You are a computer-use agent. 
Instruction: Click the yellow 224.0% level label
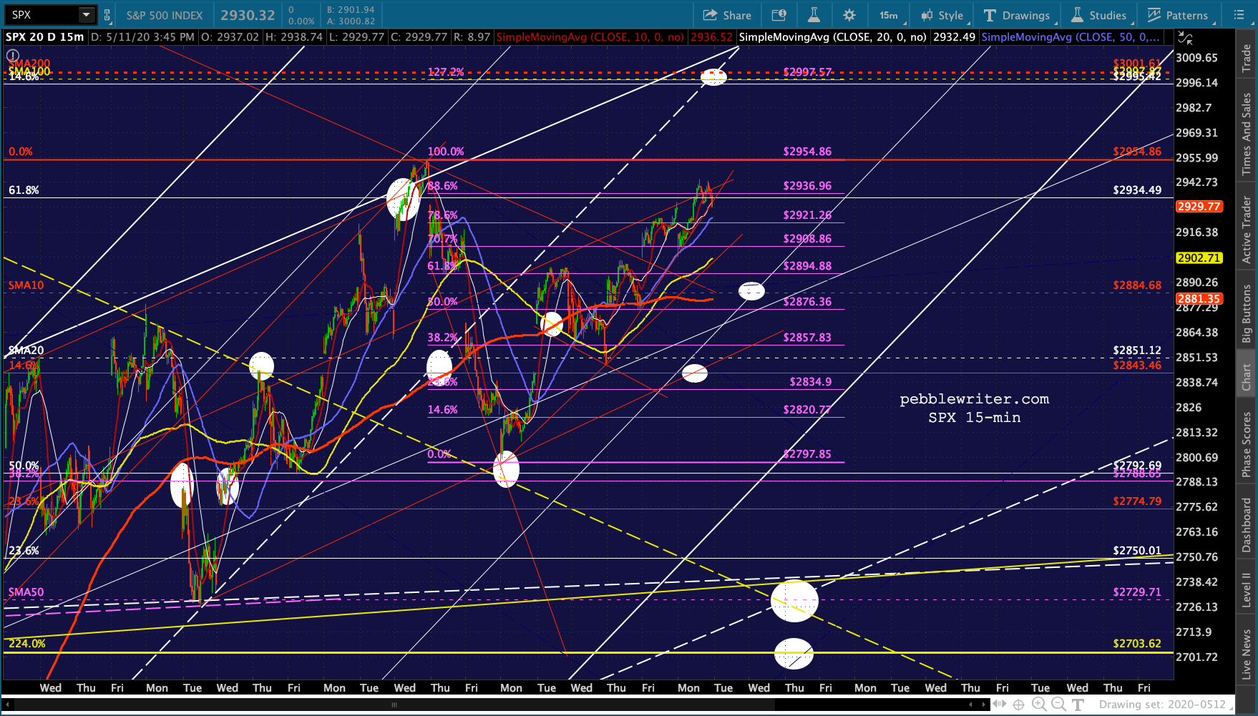coord(27,644)
